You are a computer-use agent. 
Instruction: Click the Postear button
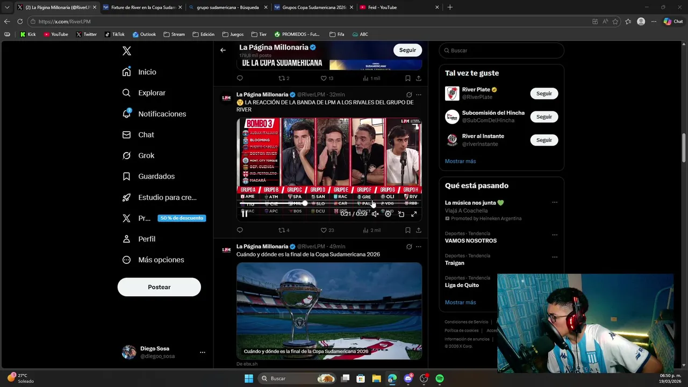(x=159, y=287)
